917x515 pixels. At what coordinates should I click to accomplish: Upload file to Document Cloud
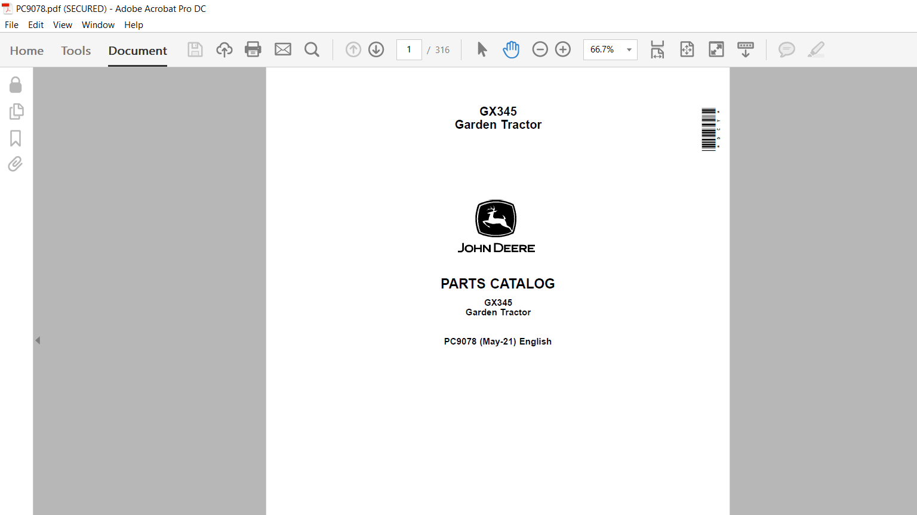coord(224,49)
